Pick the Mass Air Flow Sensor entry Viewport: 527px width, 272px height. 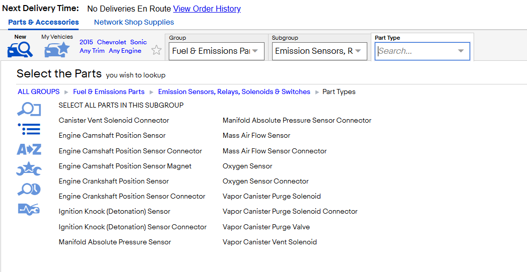point(256,135)
